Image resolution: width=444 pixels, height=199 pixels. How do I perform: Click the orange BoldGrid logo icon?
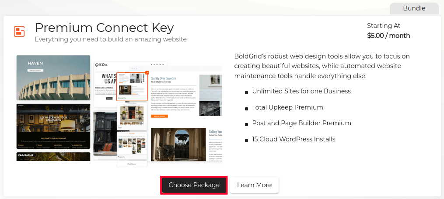pyautogui.click(x=19, y=31)
